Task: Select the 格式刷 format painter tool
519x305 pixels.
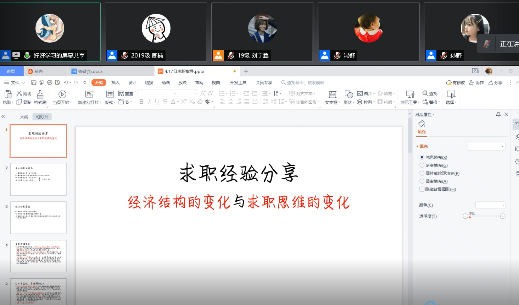Action: (x=40, y=94)
